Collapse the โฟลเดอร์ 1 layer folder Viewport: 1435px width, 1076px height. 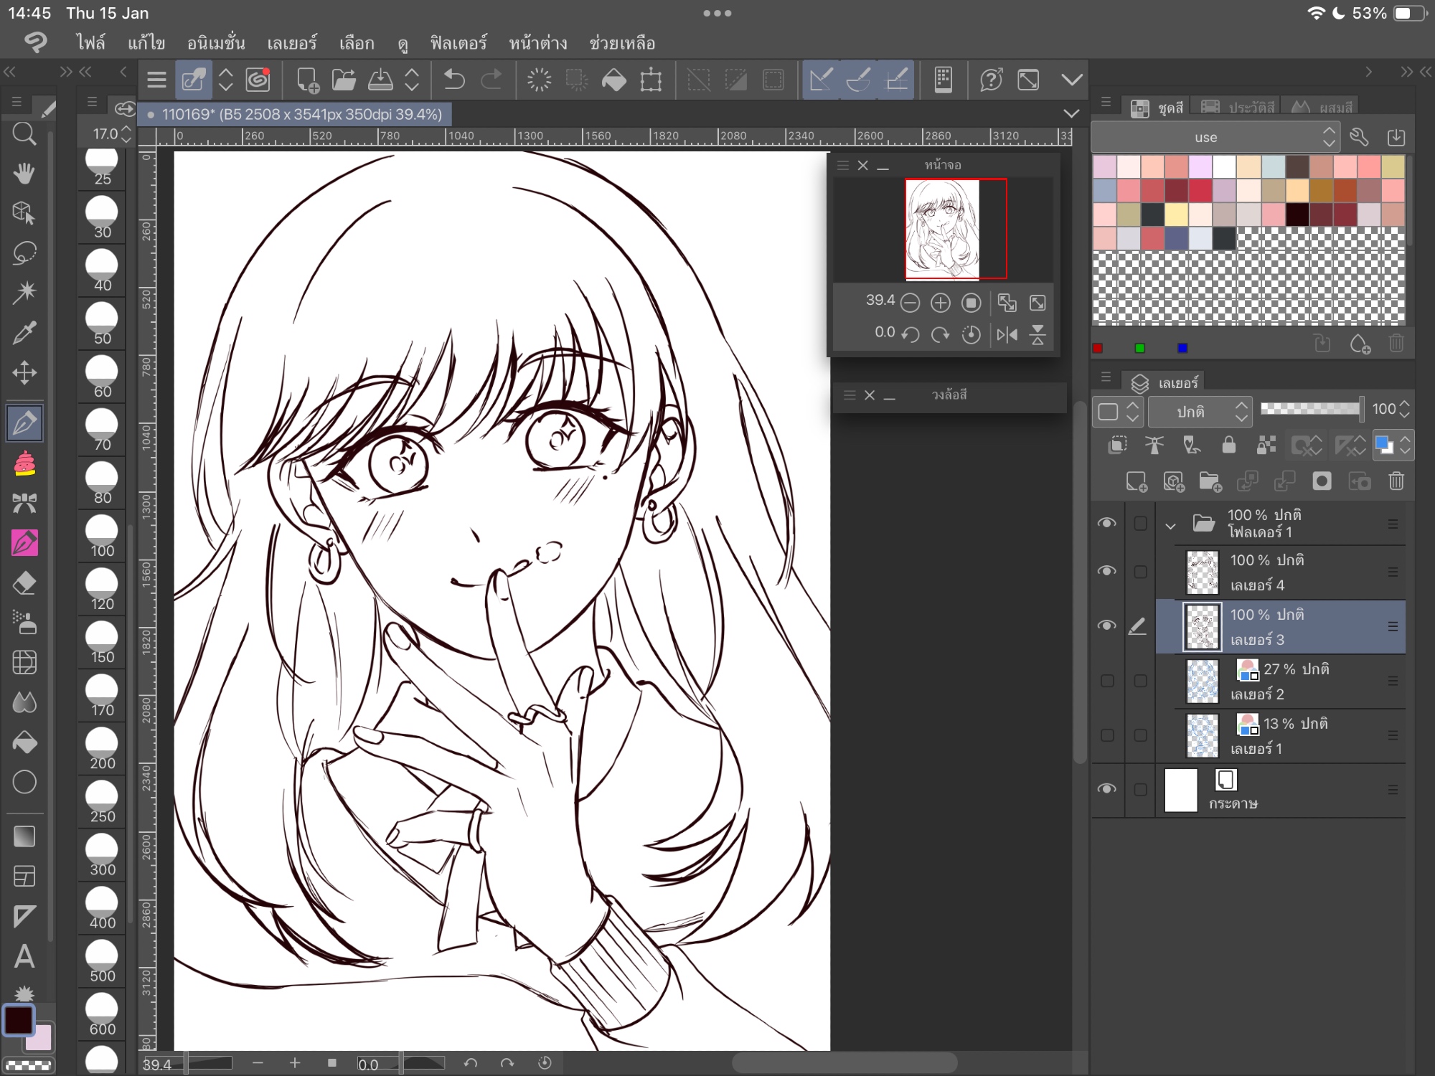click(x=1170, y=526)
